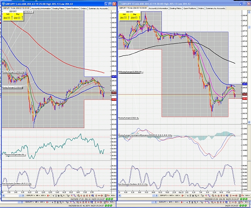
Task: Click the document list icon in 15 min toolbar
Action: [240, 196]
